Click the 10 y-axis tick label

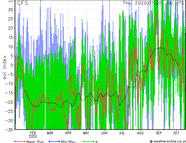click(x=11, y=47)
